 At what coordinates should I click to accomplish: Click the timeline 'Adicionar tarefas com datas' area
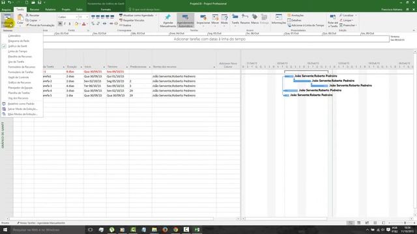pyautogui.click(x=210, y=39)
